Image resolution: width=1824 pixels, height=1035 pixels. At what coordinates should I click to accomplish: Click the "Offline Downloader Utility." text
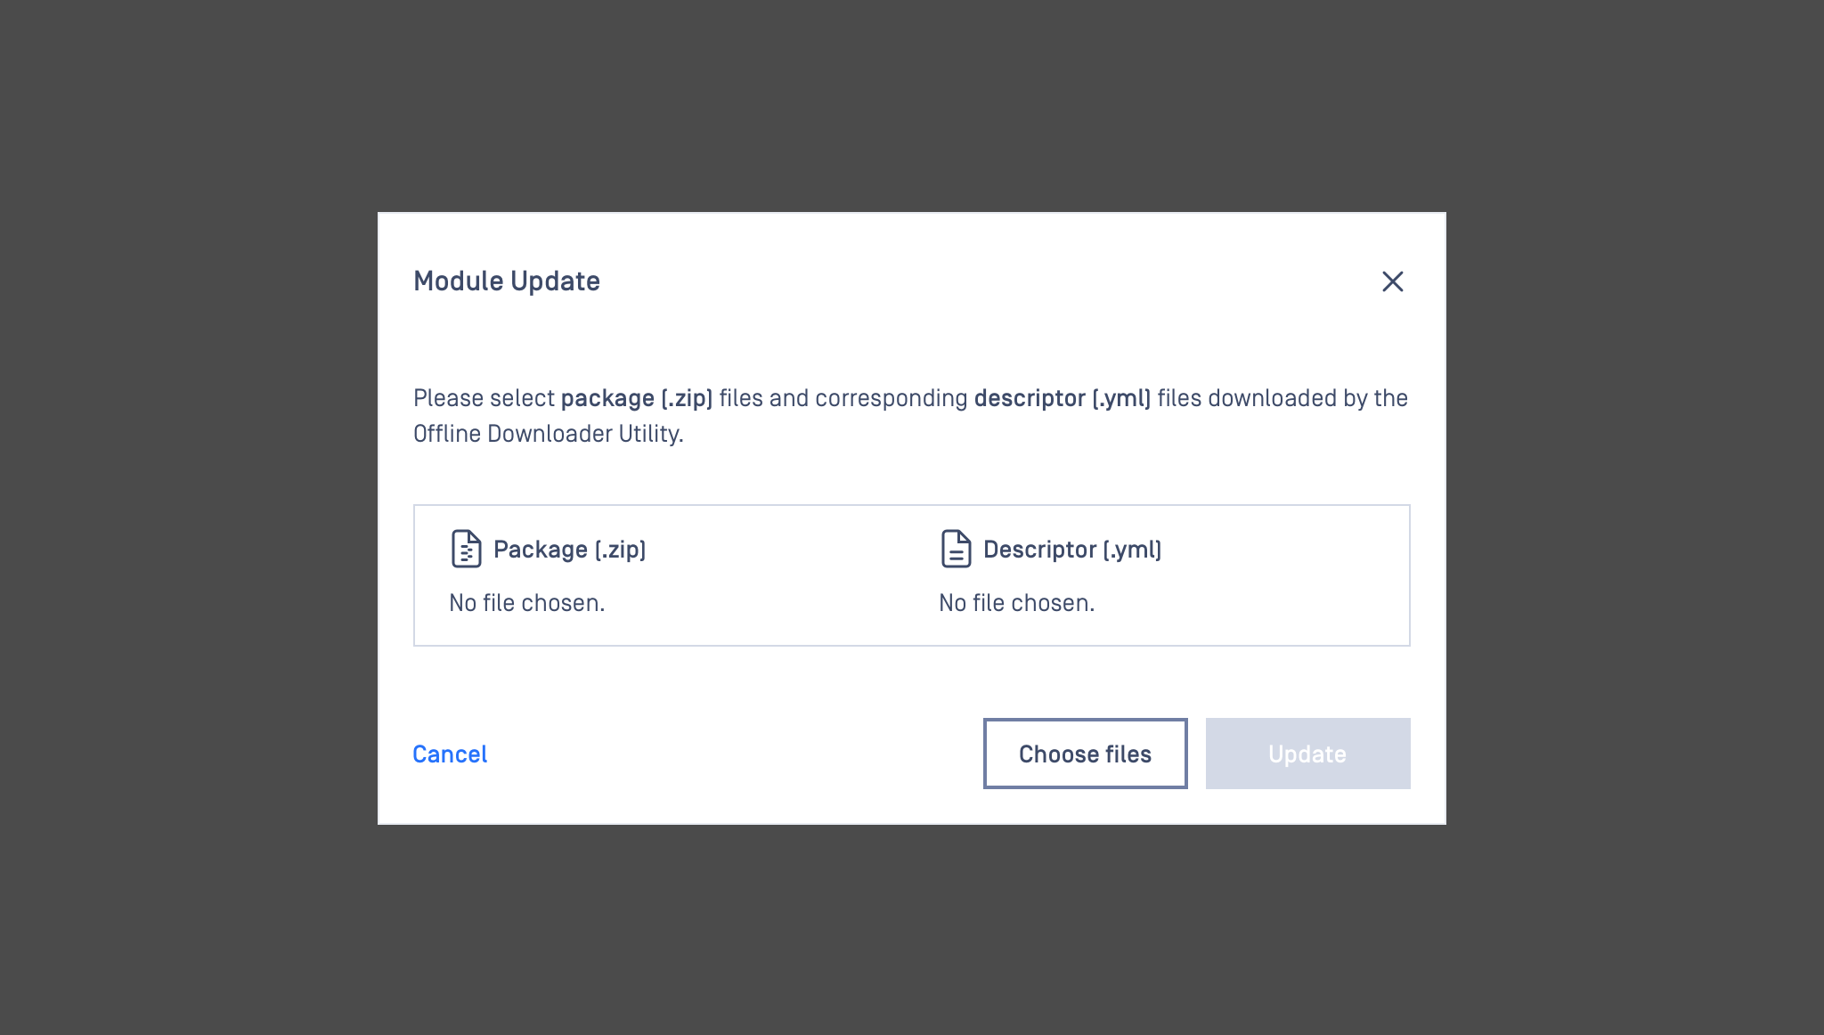pyautogui.click(x=548, y=434)
